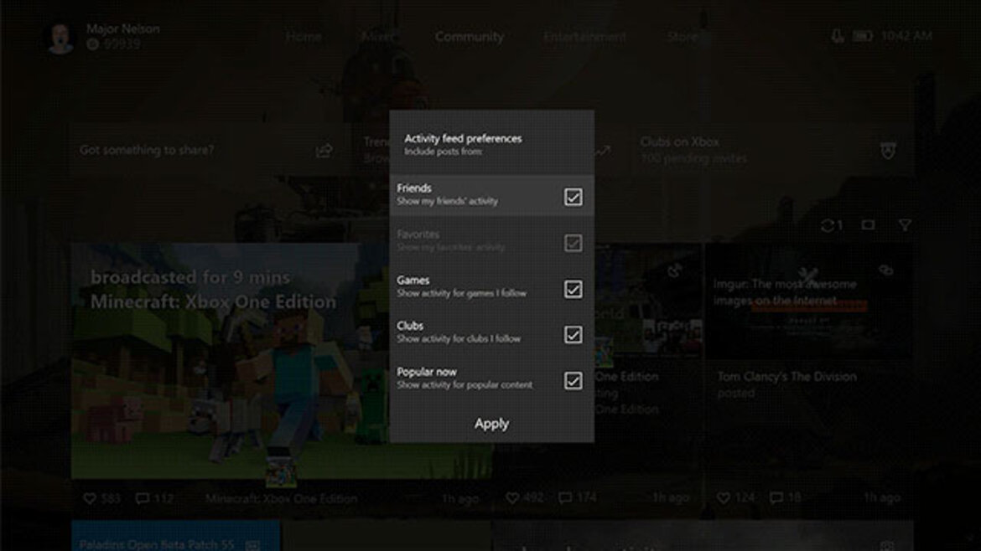Image resolution: width=981 pixels, height=551 pixels.
Task: Click the feed view layout icon
Action: (868, 225)
